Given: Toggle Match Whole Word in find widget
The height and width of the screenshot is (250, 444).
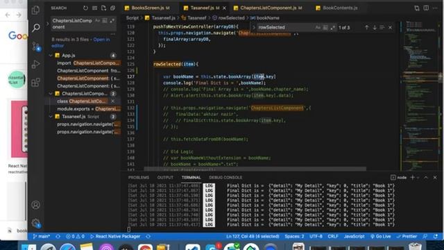Looking at the screenshot, I should pos(325,28).
